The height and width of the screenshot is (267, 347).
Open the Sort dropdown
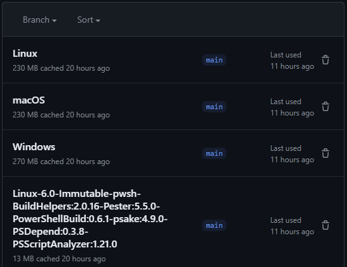[88, 20]
